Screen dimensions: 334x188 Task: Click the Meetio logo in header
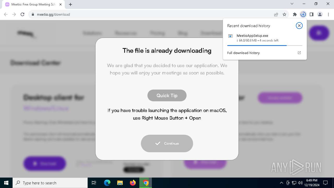point(26,33)
